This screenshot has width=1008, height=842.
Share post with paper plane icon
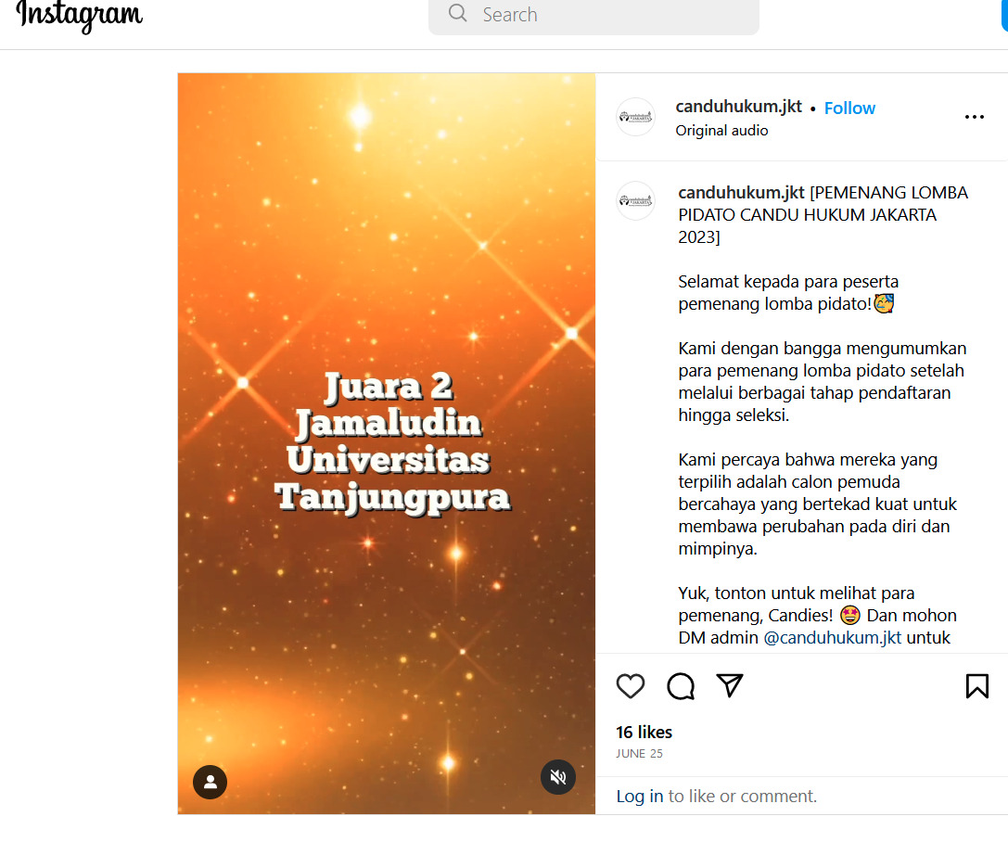(730, 686)
